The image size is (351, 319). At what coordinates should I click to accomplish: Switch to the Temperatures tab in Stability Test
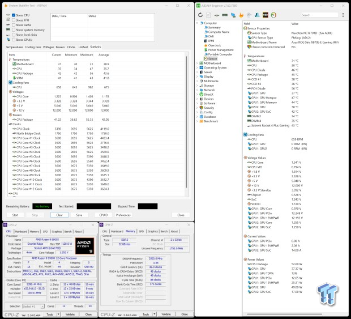(14, 47)
